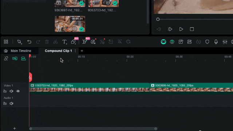Click the dimmed text-box with arrow icon
The height and width of the screenshot is (131, 233).
click(111, 42)
